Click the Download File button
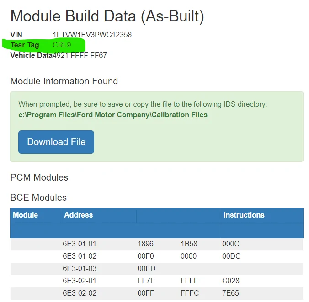Screen dimensions: 309x302 click(56, 142)
